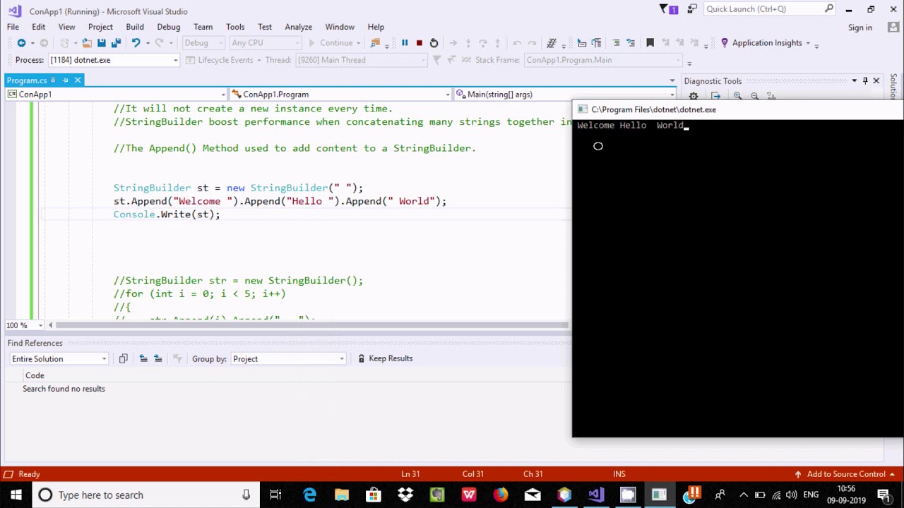The height and width of the screenshot is (508, 904).
Task: Click Add to Source Control
Action: (845, 474)
